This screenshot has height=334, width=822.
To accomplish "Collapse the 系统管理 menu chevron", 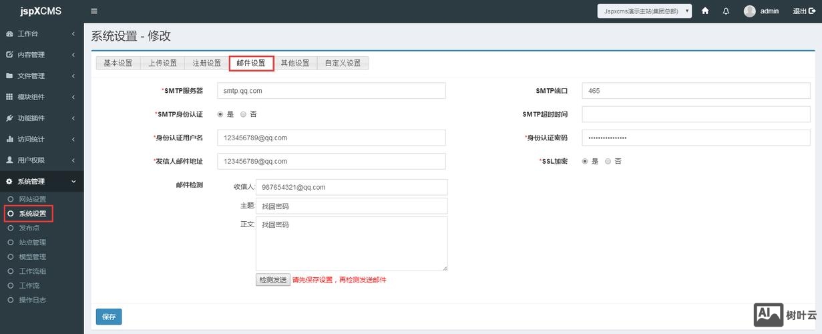I will pos(73,182).
